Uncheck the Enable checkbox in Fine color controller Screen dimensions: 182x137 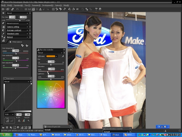[39, 56]
